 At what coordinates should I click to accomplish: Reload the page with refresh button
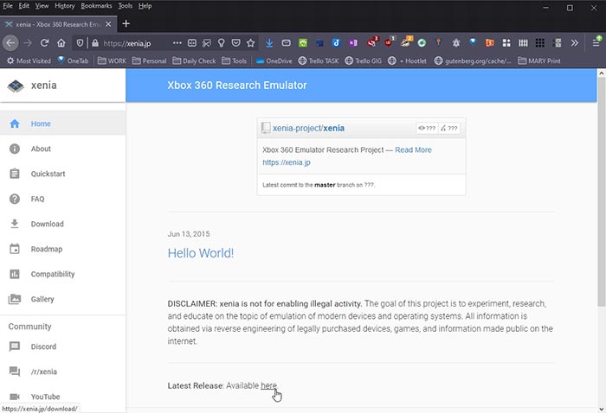coord(45,42)
